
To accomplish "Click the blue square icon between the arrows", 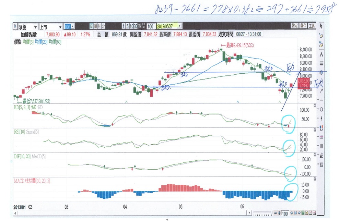I will [295, 213].
